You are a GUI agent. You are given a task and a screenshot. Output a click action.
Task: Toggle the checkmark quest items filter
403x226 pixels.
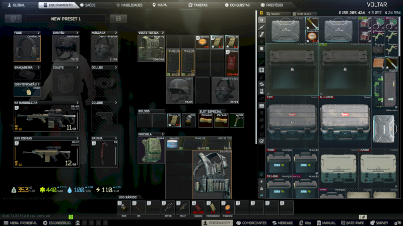pos(261,141)
